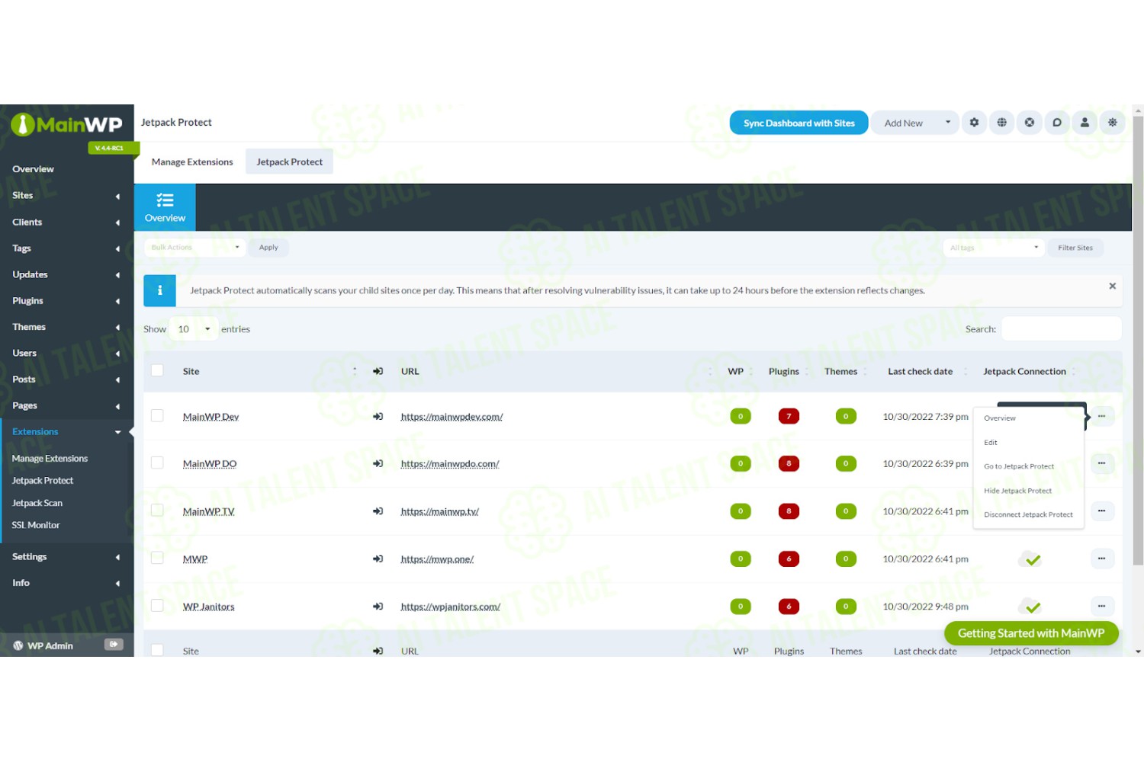Image resolution: width=1144 pixels, height=762 pixels.
Task: Click the red plugins badge 7 for MainWP Dev
Action: (x=789, y=416)
